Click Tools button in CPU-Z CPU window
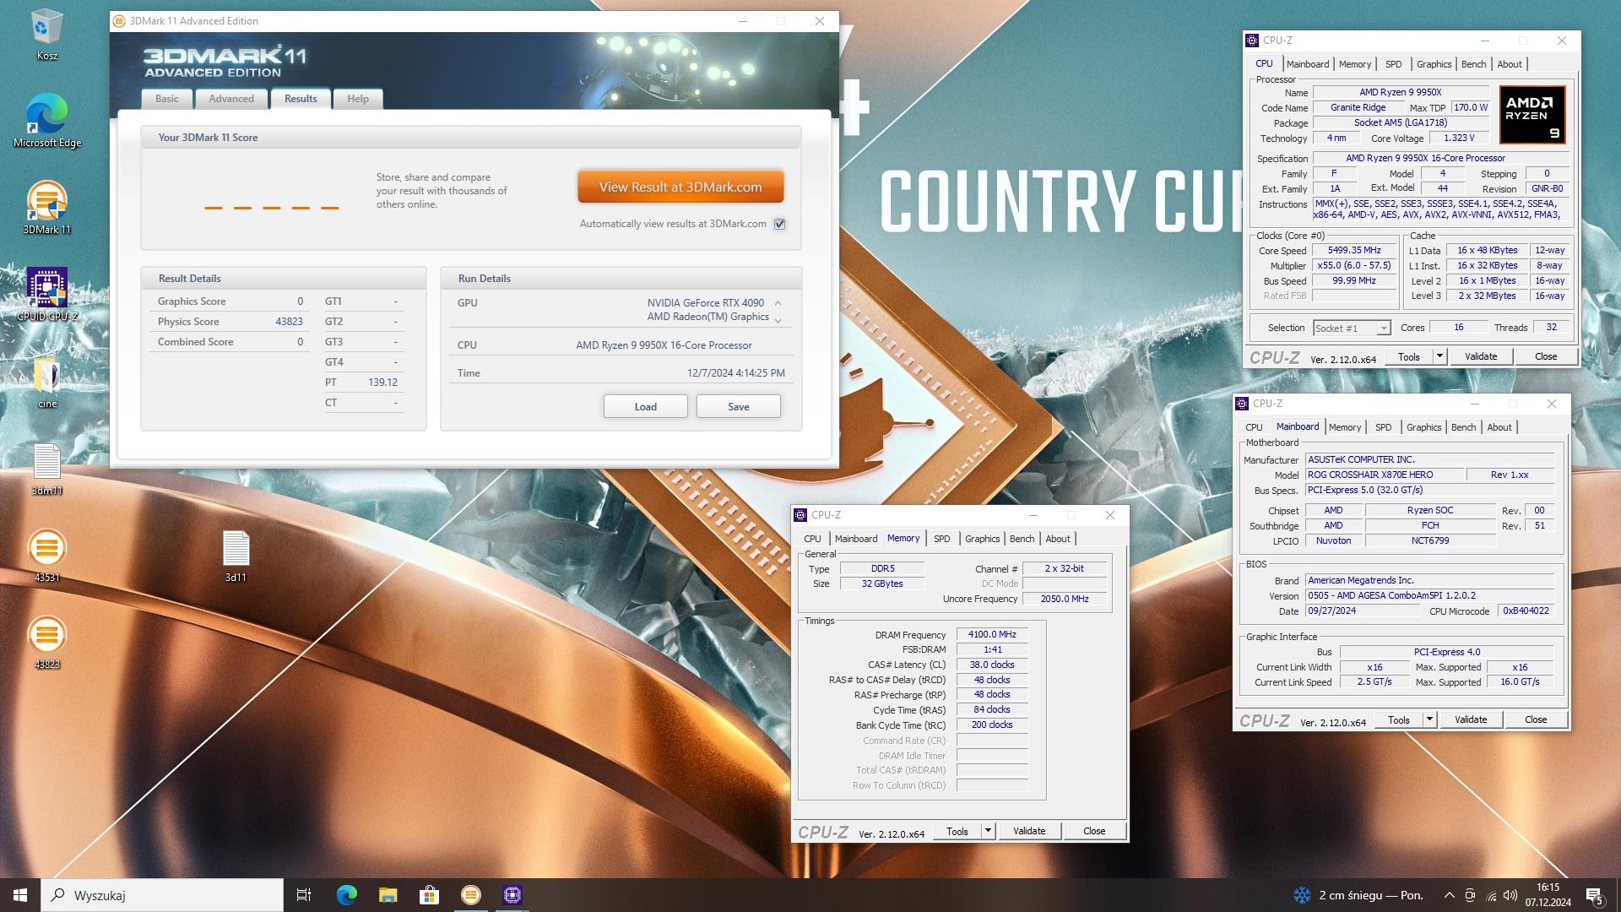The height and width of the screenshot is (912, 1621). pos(1409,356)
